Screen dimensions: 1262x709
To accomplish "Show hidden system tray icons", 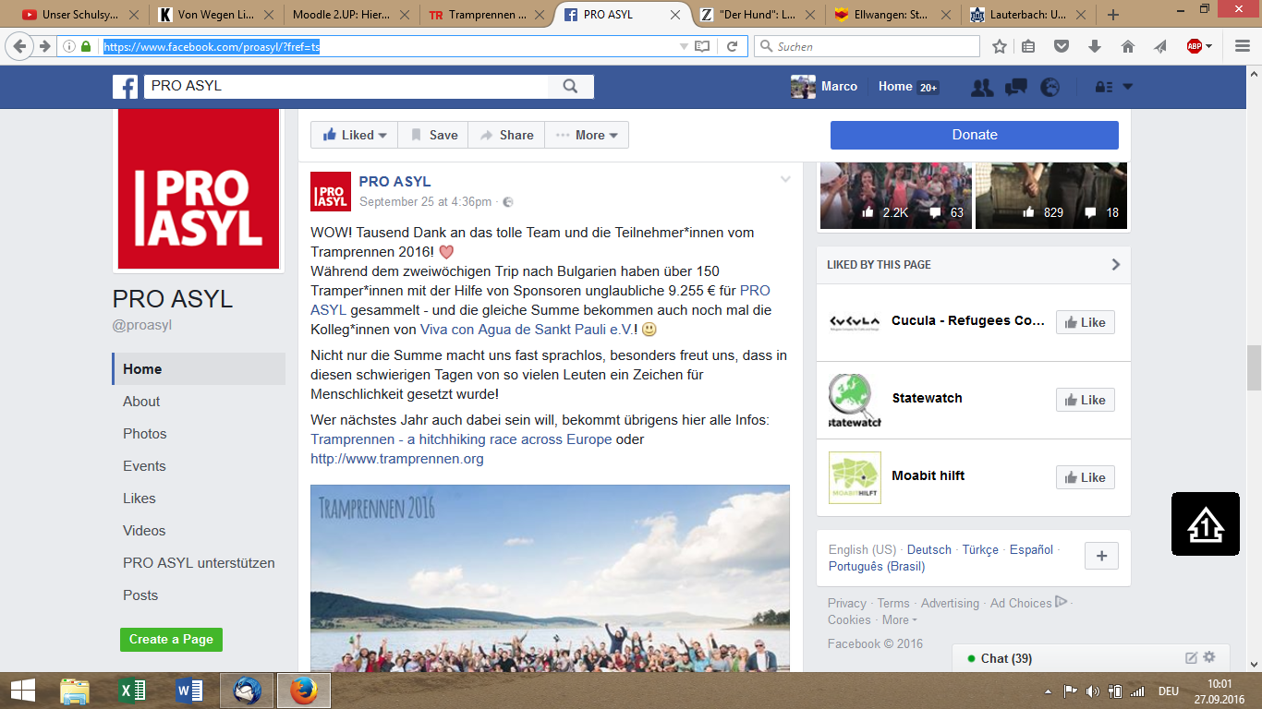I will tap(1048, 691).
